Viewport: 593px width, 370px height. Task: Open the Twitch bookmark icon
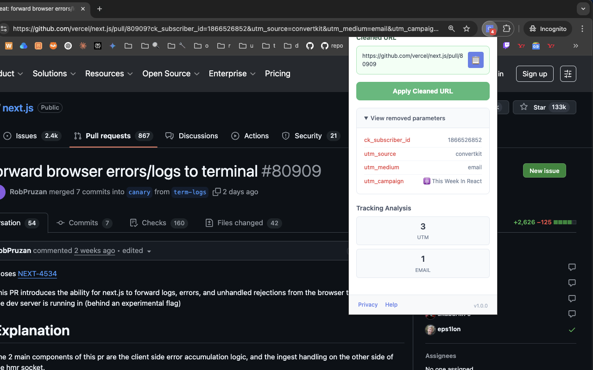(506, 46)
